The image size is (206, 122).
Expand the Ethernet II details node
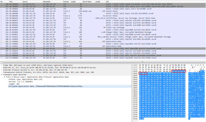pyautogui.click(x=1, y=68)
